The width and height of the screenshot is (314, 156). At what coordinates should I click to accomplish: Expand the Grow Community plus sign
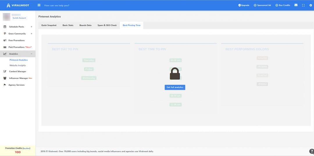[x=31, y=34]
